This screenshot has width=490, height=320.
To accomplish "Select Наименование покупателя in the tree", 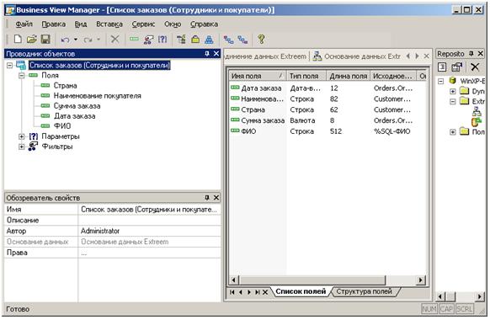I will coord(97,96).
